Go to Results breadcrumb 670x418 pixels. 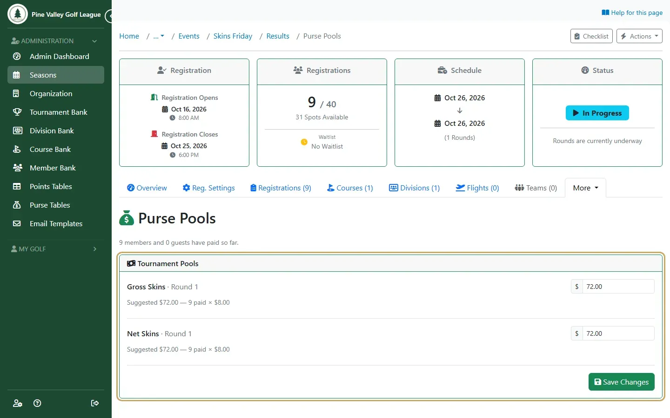tap(278, 36)
